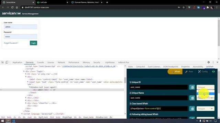Switch to the Computed sidebar tab
Screen dimensions: 220x123
coord(140,67)
